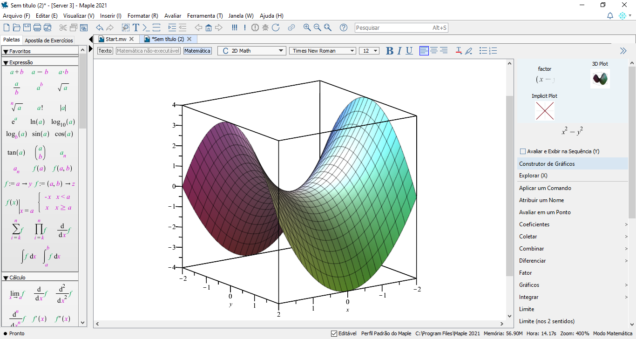This screenshot has width=636, height=339.
Task: Insert text region with the T icon
Action: click(x=136, y=27)
